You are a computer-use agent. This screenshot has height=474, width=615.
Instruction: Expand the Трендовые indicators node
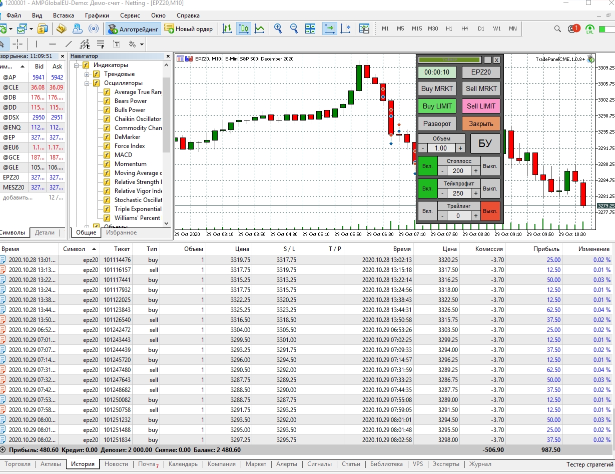(87, 74)
